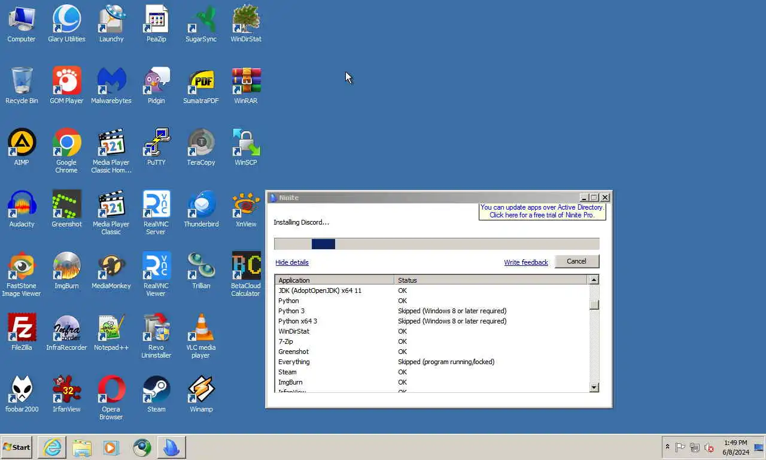
Task: Open the Start menu
Action: [x=16, y=447]
